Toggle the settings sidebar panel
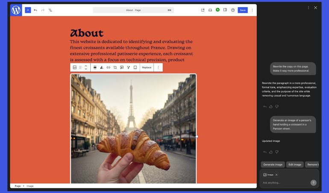The height and width of the screenshot is (193, 329). point(225,10)
